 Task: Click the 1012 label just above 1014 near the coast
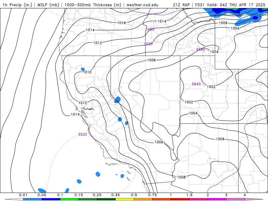click(83, 103)
